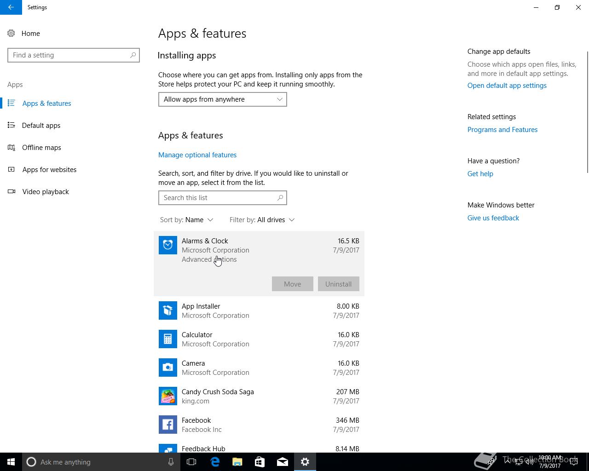Open default app settings link

pos(507,86)
